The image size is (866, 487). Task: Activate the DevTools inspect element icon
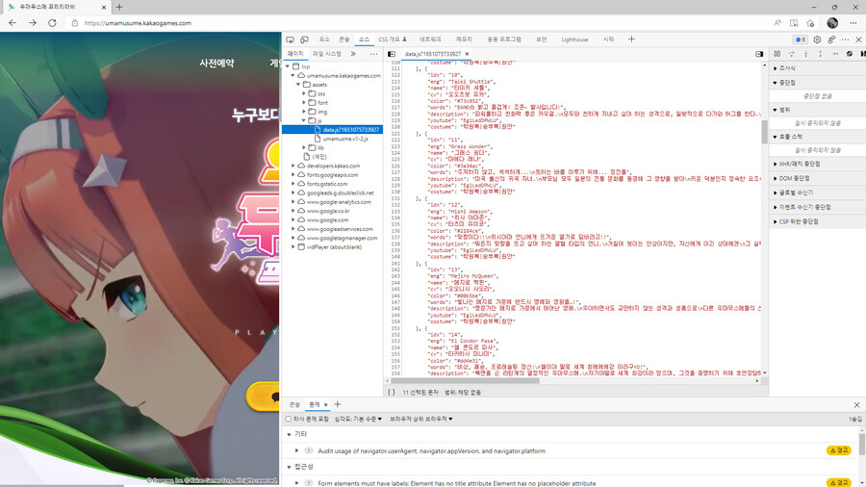point(290,39)
